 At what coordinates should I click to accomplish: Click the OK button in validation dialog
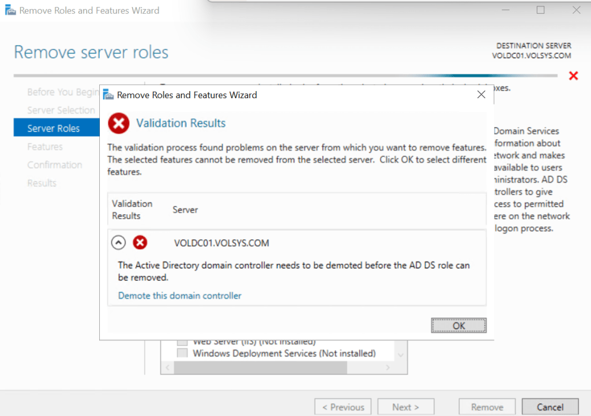(x=458, y=325)
